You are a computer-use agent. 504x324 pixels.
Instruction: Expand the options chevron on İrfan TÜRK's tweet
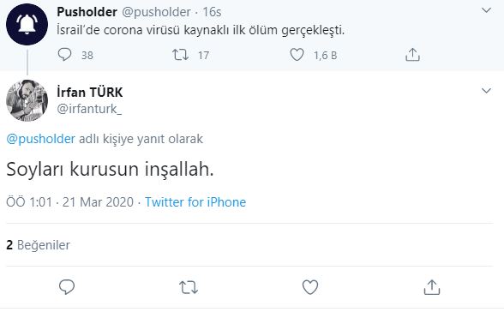pyautogui.click(x=486, y=91)
